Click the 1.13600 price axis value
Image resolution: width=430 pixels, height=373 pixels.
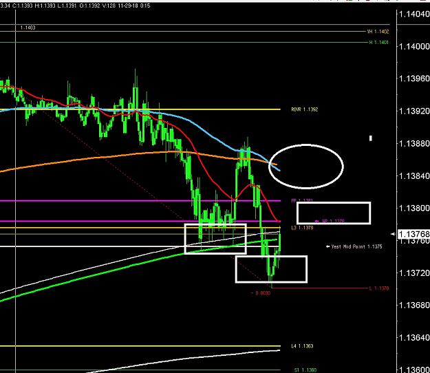(x=413, y=370)
